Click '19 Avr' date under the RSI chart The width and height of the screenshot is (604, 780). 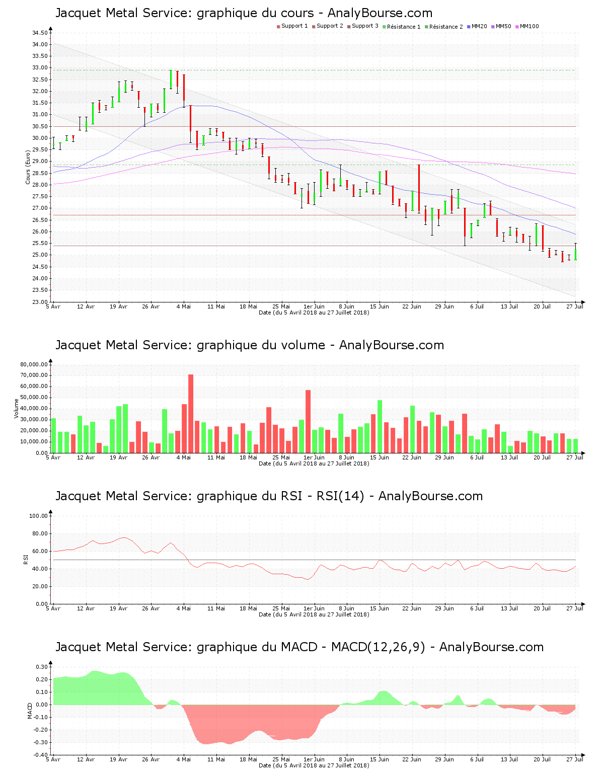pyautogui.click(x=119, y=608)
